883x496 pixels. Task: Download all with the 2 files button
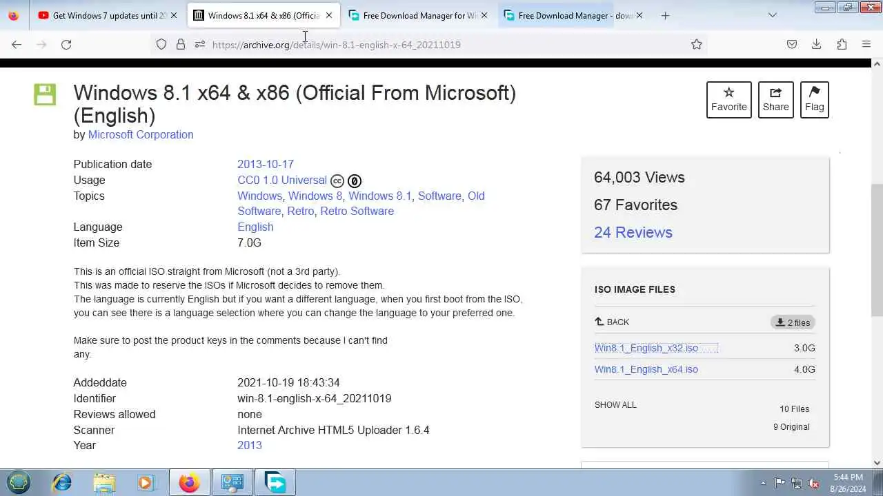pos(793,322)
